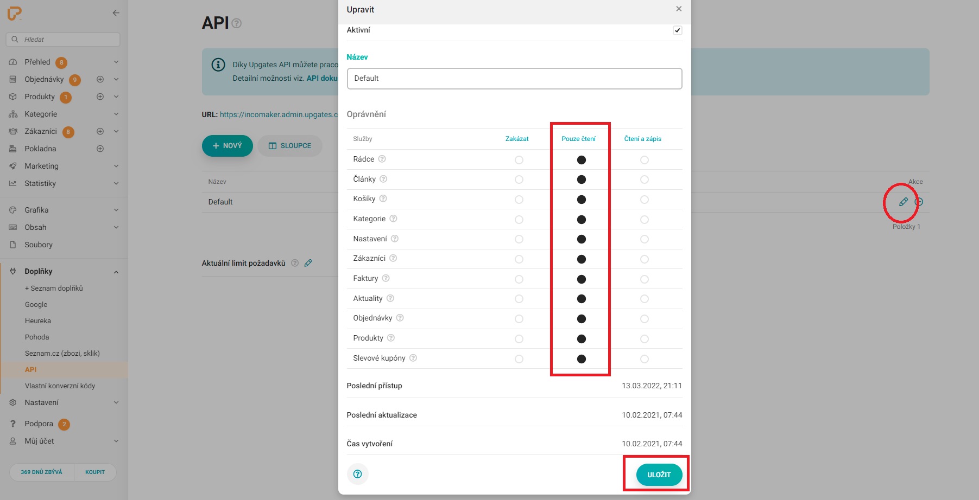The height and width of the screenshot is (500, 979).
Task: Expand the Statistiky sidebar section
Action: [116, 183]
